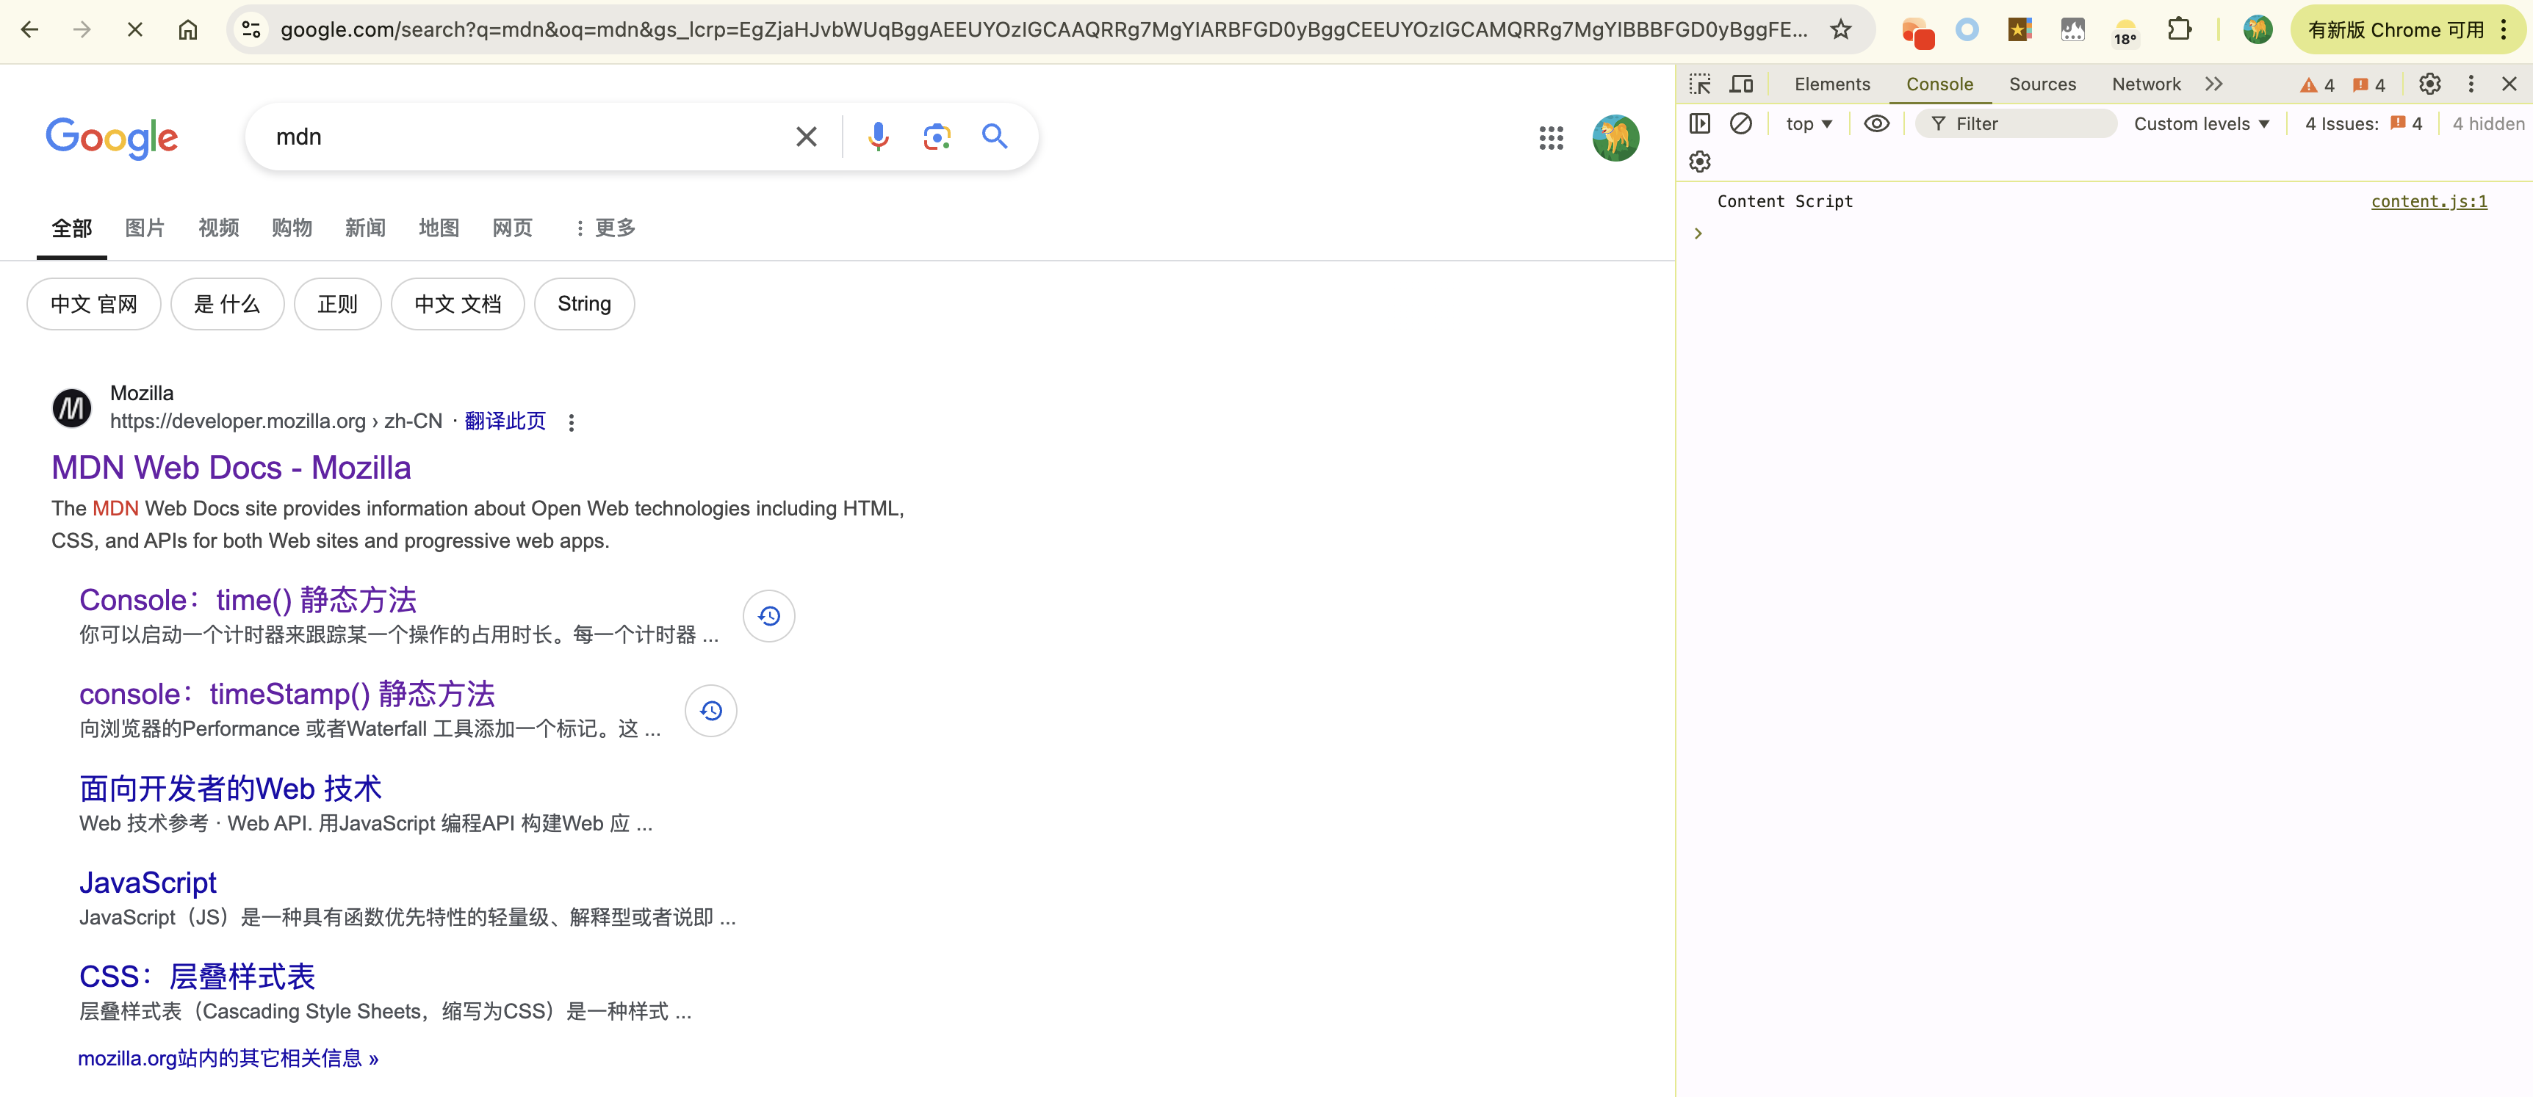The height and width of the screenshot is (1097, 2533).
Task: Open the top JavaScript context dropdown
Action: click(x=1809, y=124)
